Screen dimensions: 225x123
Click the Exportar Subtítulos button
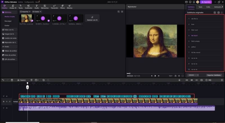[x=214, y=75]
